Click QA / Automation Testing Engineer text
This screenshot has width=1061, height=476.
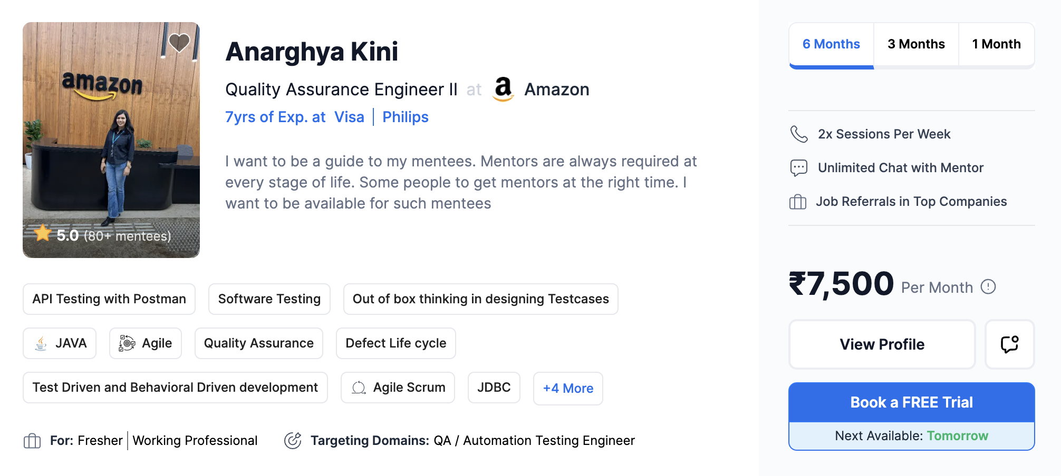[534, 441]
